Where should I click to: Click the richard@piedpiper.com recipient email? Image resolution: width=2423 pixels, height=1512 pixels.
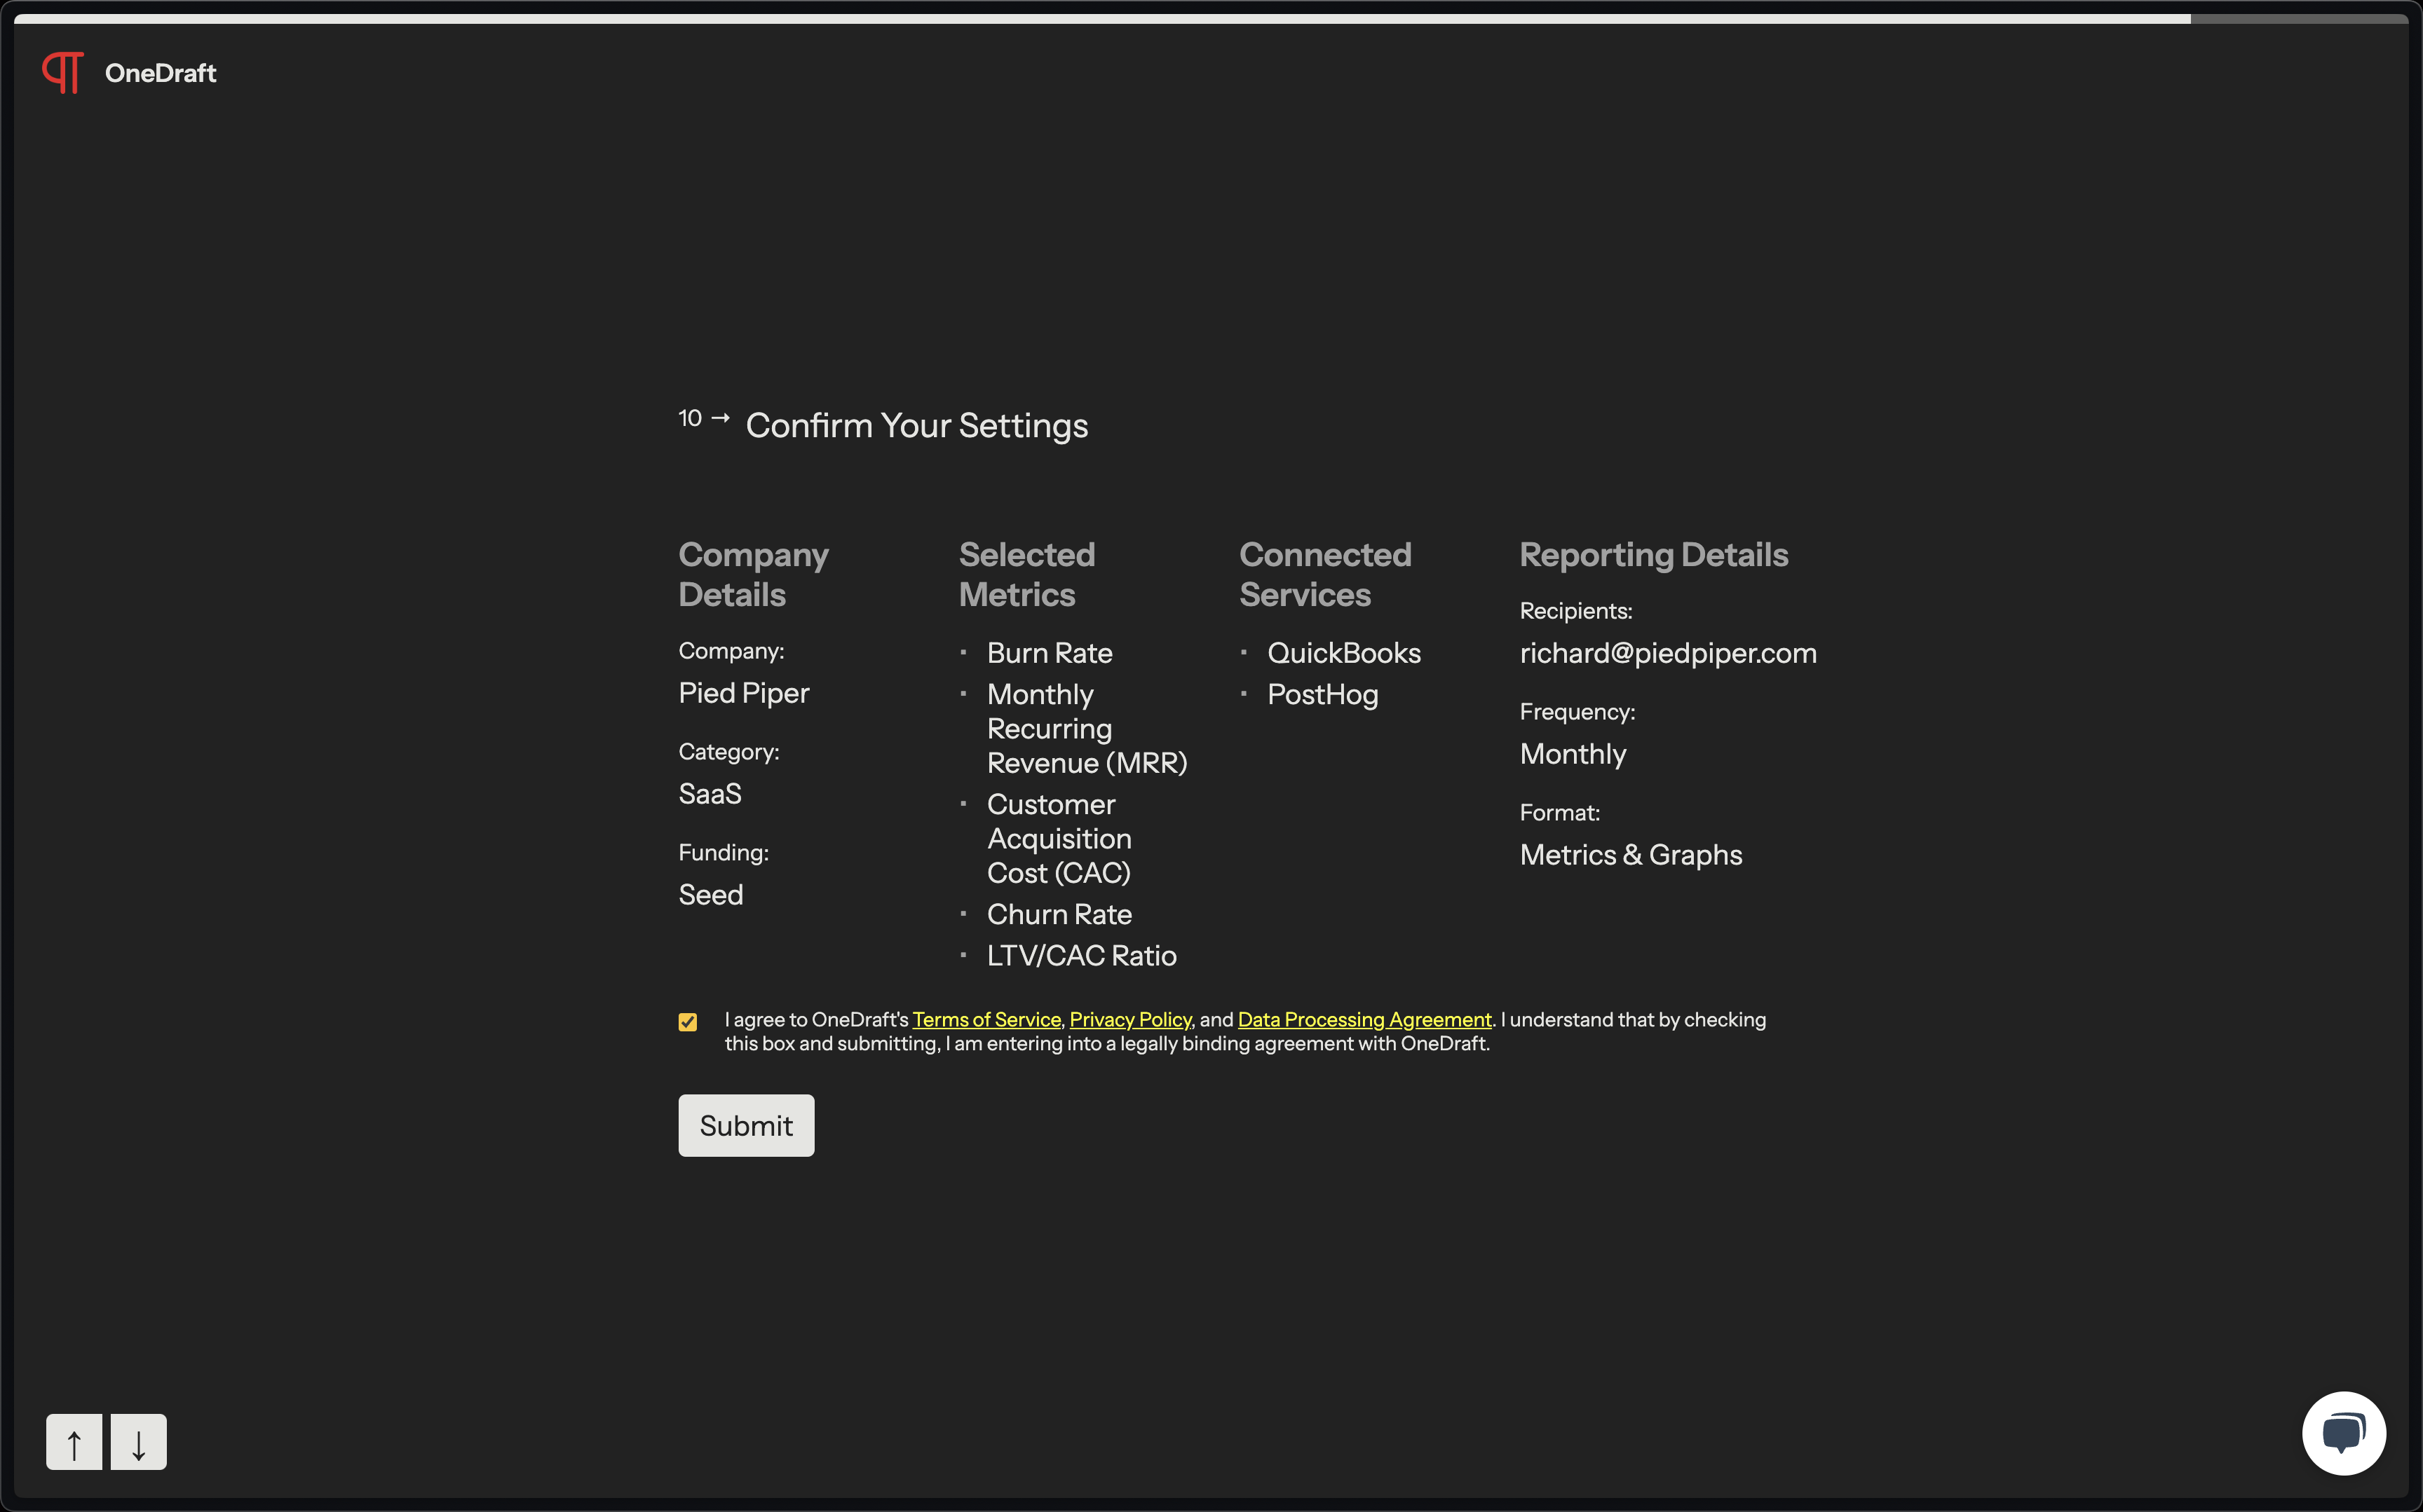[1668, 653]
